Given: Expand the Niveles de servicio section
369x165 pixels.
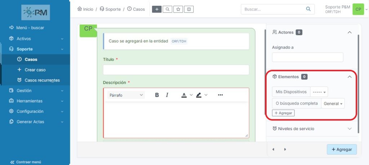Looking at the screenshot, I should click(349, 129).
